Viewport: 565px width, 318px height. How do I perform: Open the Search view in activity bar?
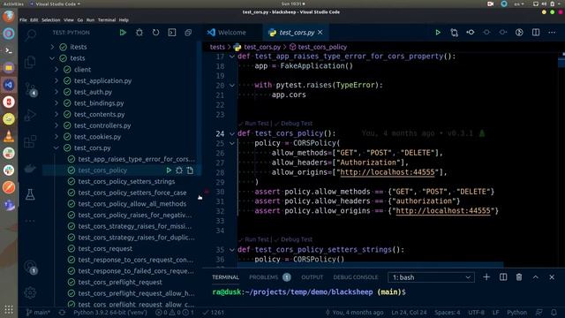coord(30,35)
